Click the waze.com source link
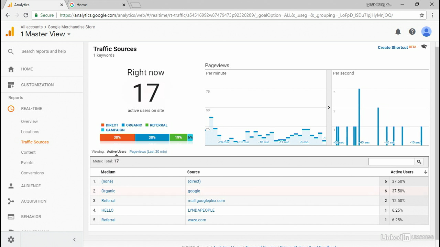This screenshot has height=247, width=440. pos(197,220)
